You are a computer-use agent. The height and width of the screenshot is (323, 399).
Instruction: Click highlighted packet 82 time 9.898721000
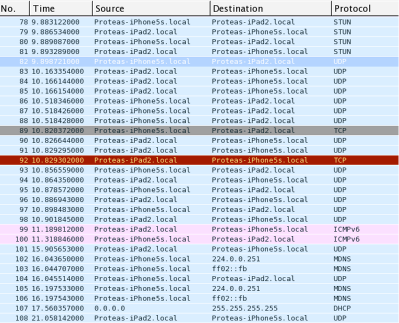55,62
